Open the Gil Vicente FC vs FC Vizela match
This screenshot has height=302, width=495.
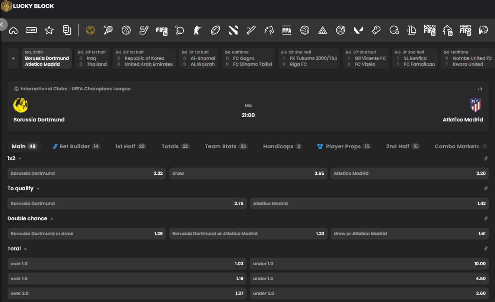point(366,59)
